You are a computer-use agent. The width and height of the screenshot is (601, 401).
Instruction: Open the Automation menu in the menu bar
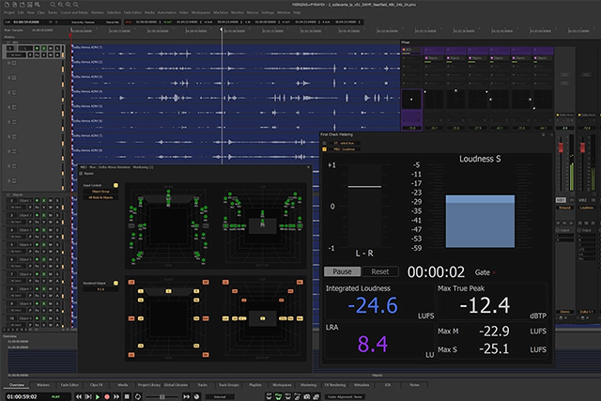click(x=165, y=13)
